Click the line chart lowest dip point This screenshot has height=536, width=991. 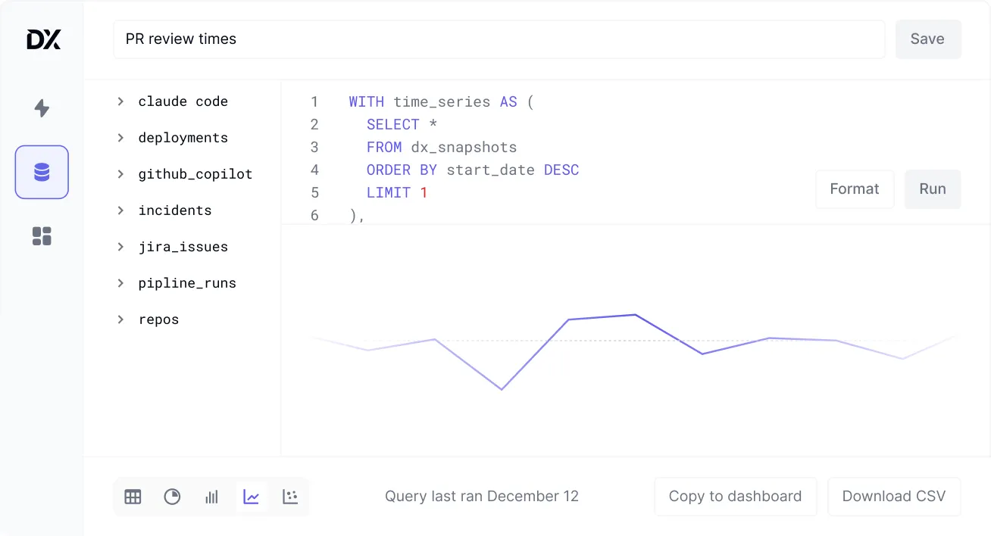[502, 389]
